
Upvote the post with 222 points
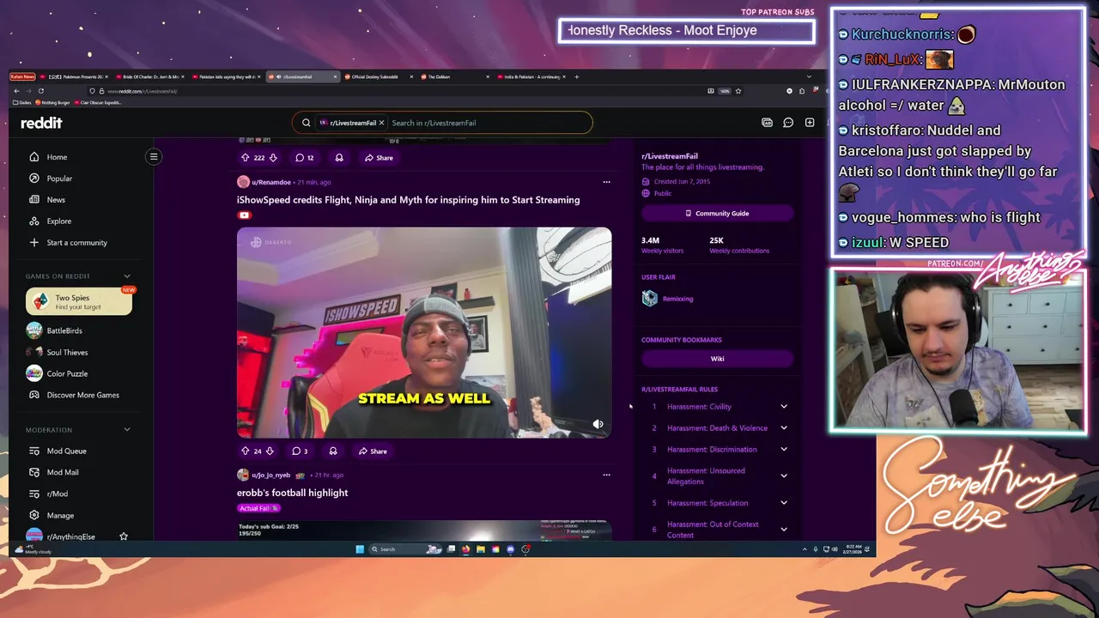tap(245, 158)
